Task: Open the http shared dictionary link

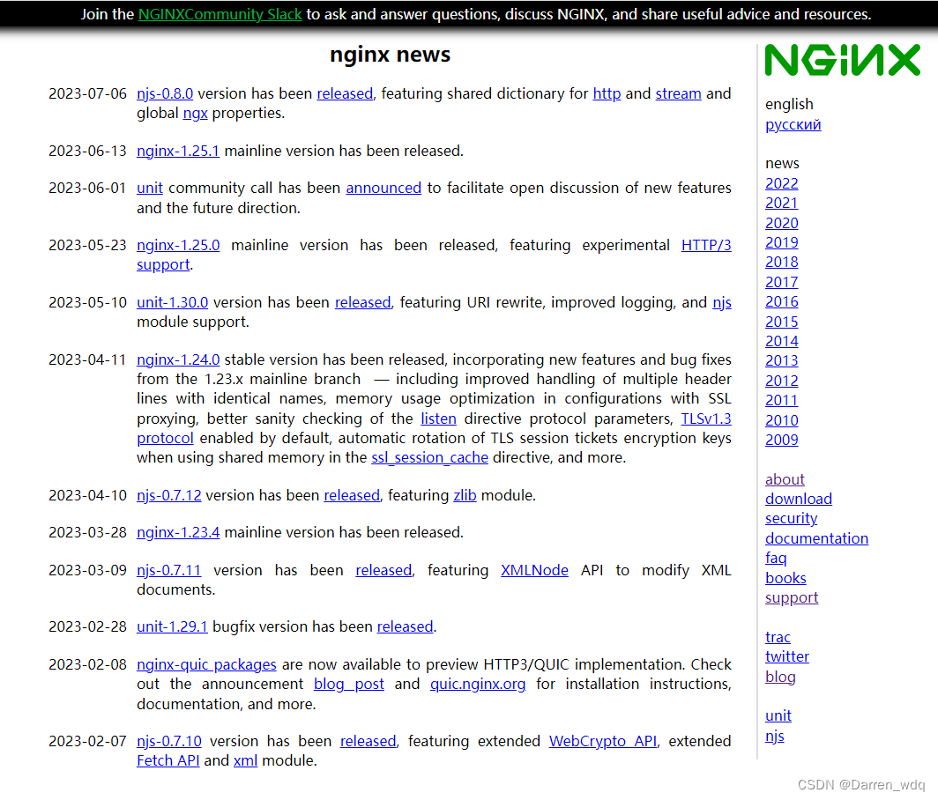Action: (607, 94)
